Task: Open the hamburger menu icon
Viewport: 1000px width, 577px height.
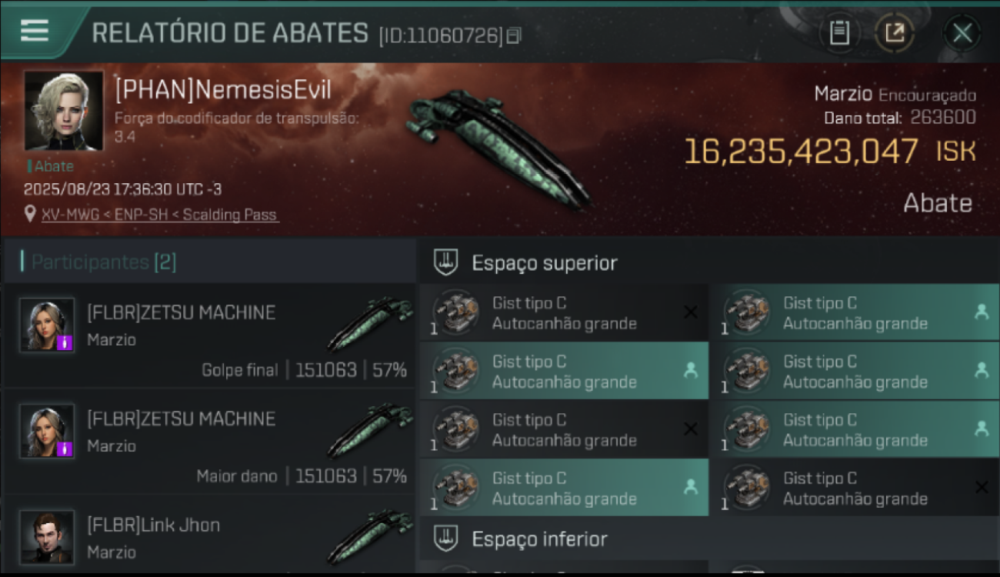Action: click(x=35, y=31)
